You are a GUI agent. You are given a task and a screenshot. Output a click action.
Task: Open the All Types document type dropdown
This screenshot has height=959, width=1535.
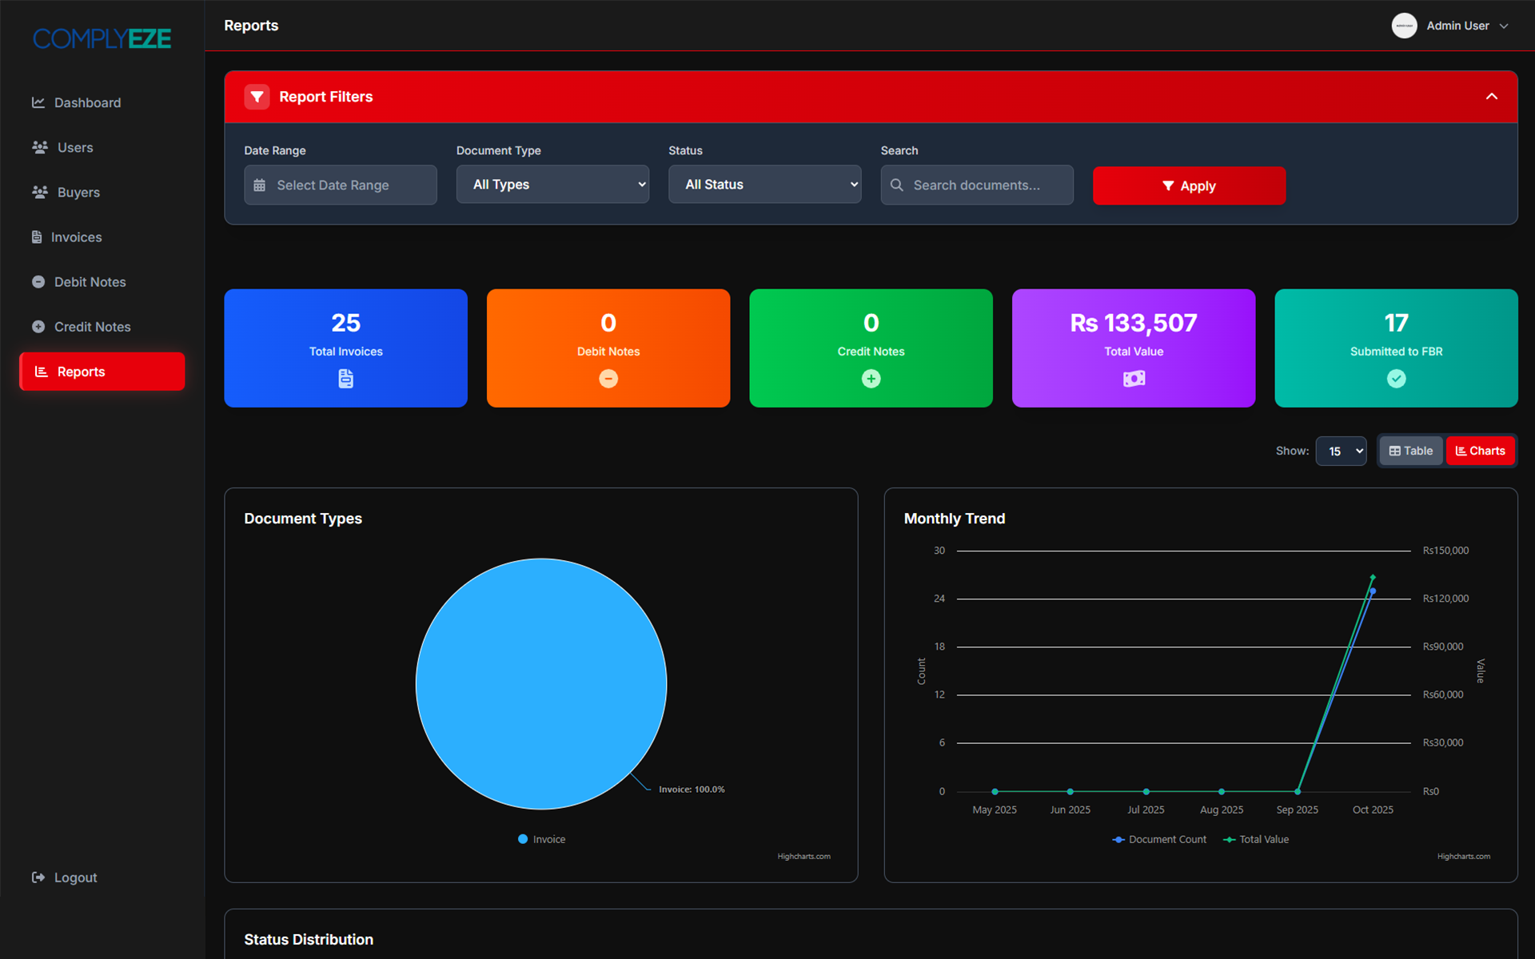(552, 185)
